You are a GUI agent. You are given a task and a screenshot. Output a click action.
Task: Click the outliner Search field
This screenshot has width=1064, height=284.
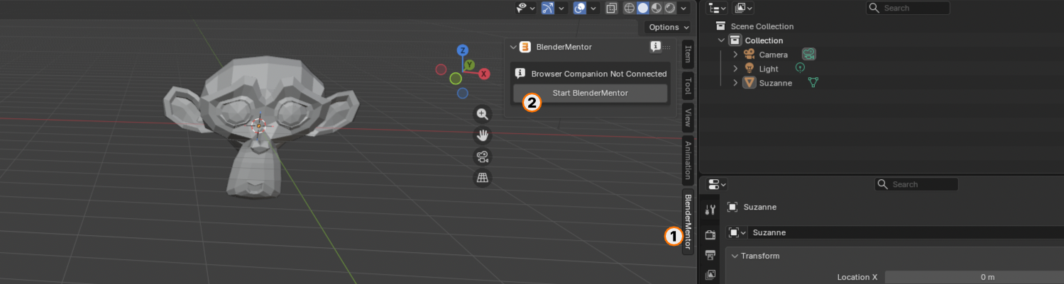pos(908,8)
